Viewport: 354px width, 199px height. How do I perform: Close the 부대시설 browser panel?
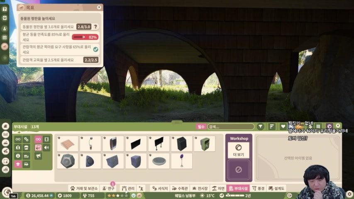338,126
